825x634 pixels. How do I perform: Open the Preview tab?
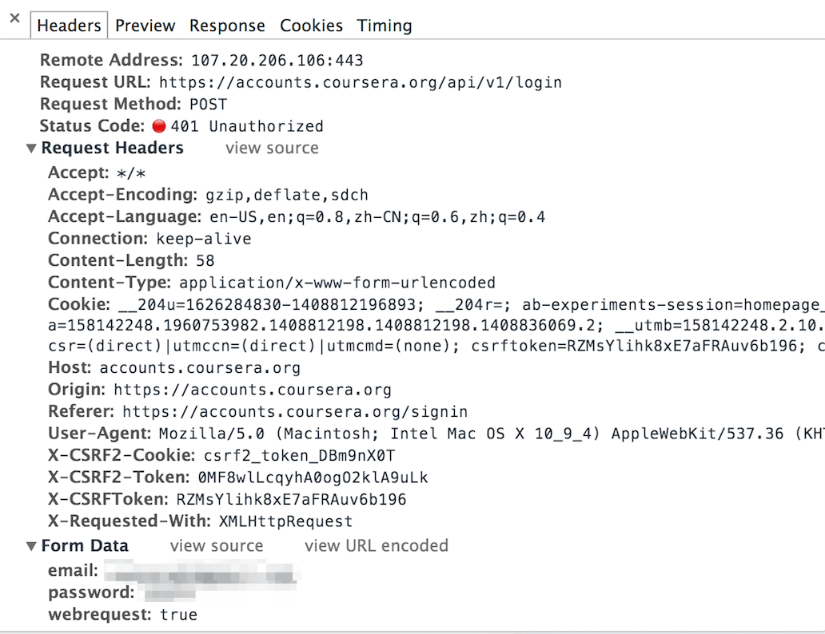point(145,26)
